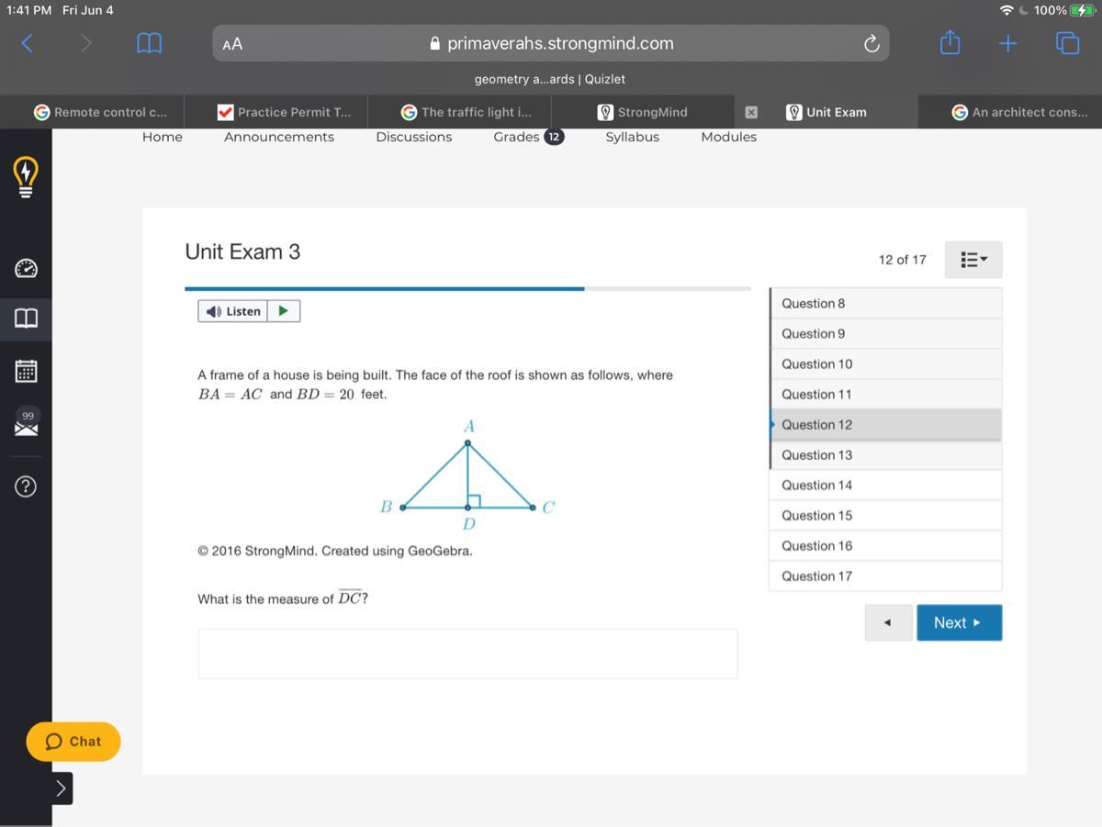This screenshot has width=1102, height=827.
Task: Click the StrongMind lightbulb logo icon
Action: tap(26, 176)
